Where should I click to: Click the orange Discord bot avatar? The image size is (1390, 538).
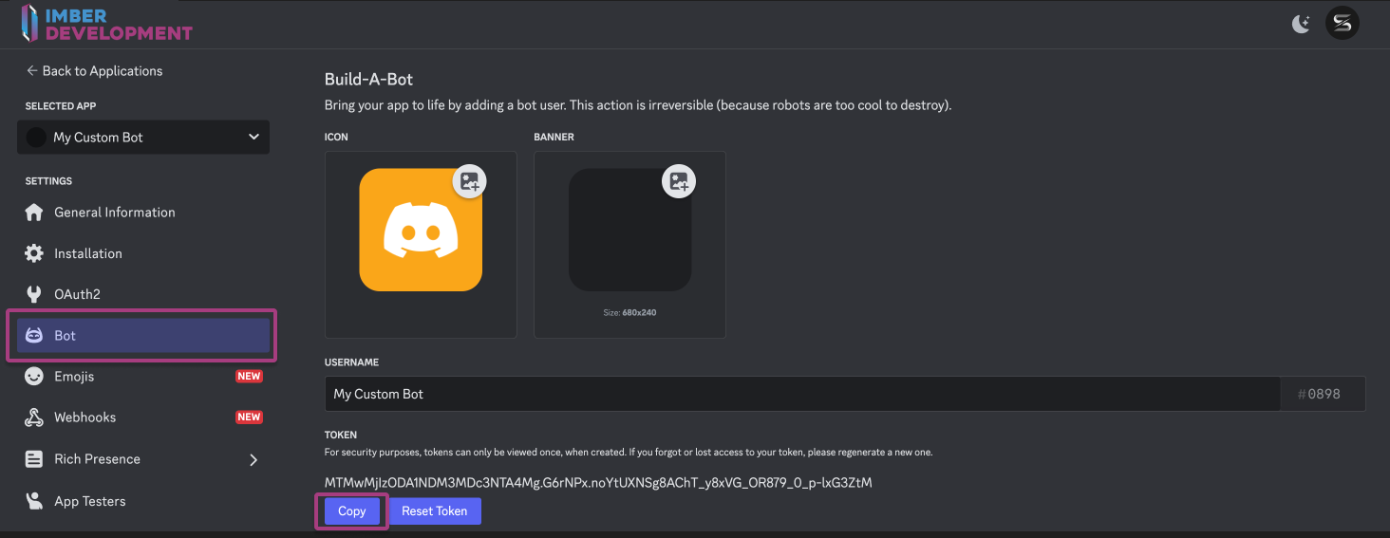click(x=421, y=231)
